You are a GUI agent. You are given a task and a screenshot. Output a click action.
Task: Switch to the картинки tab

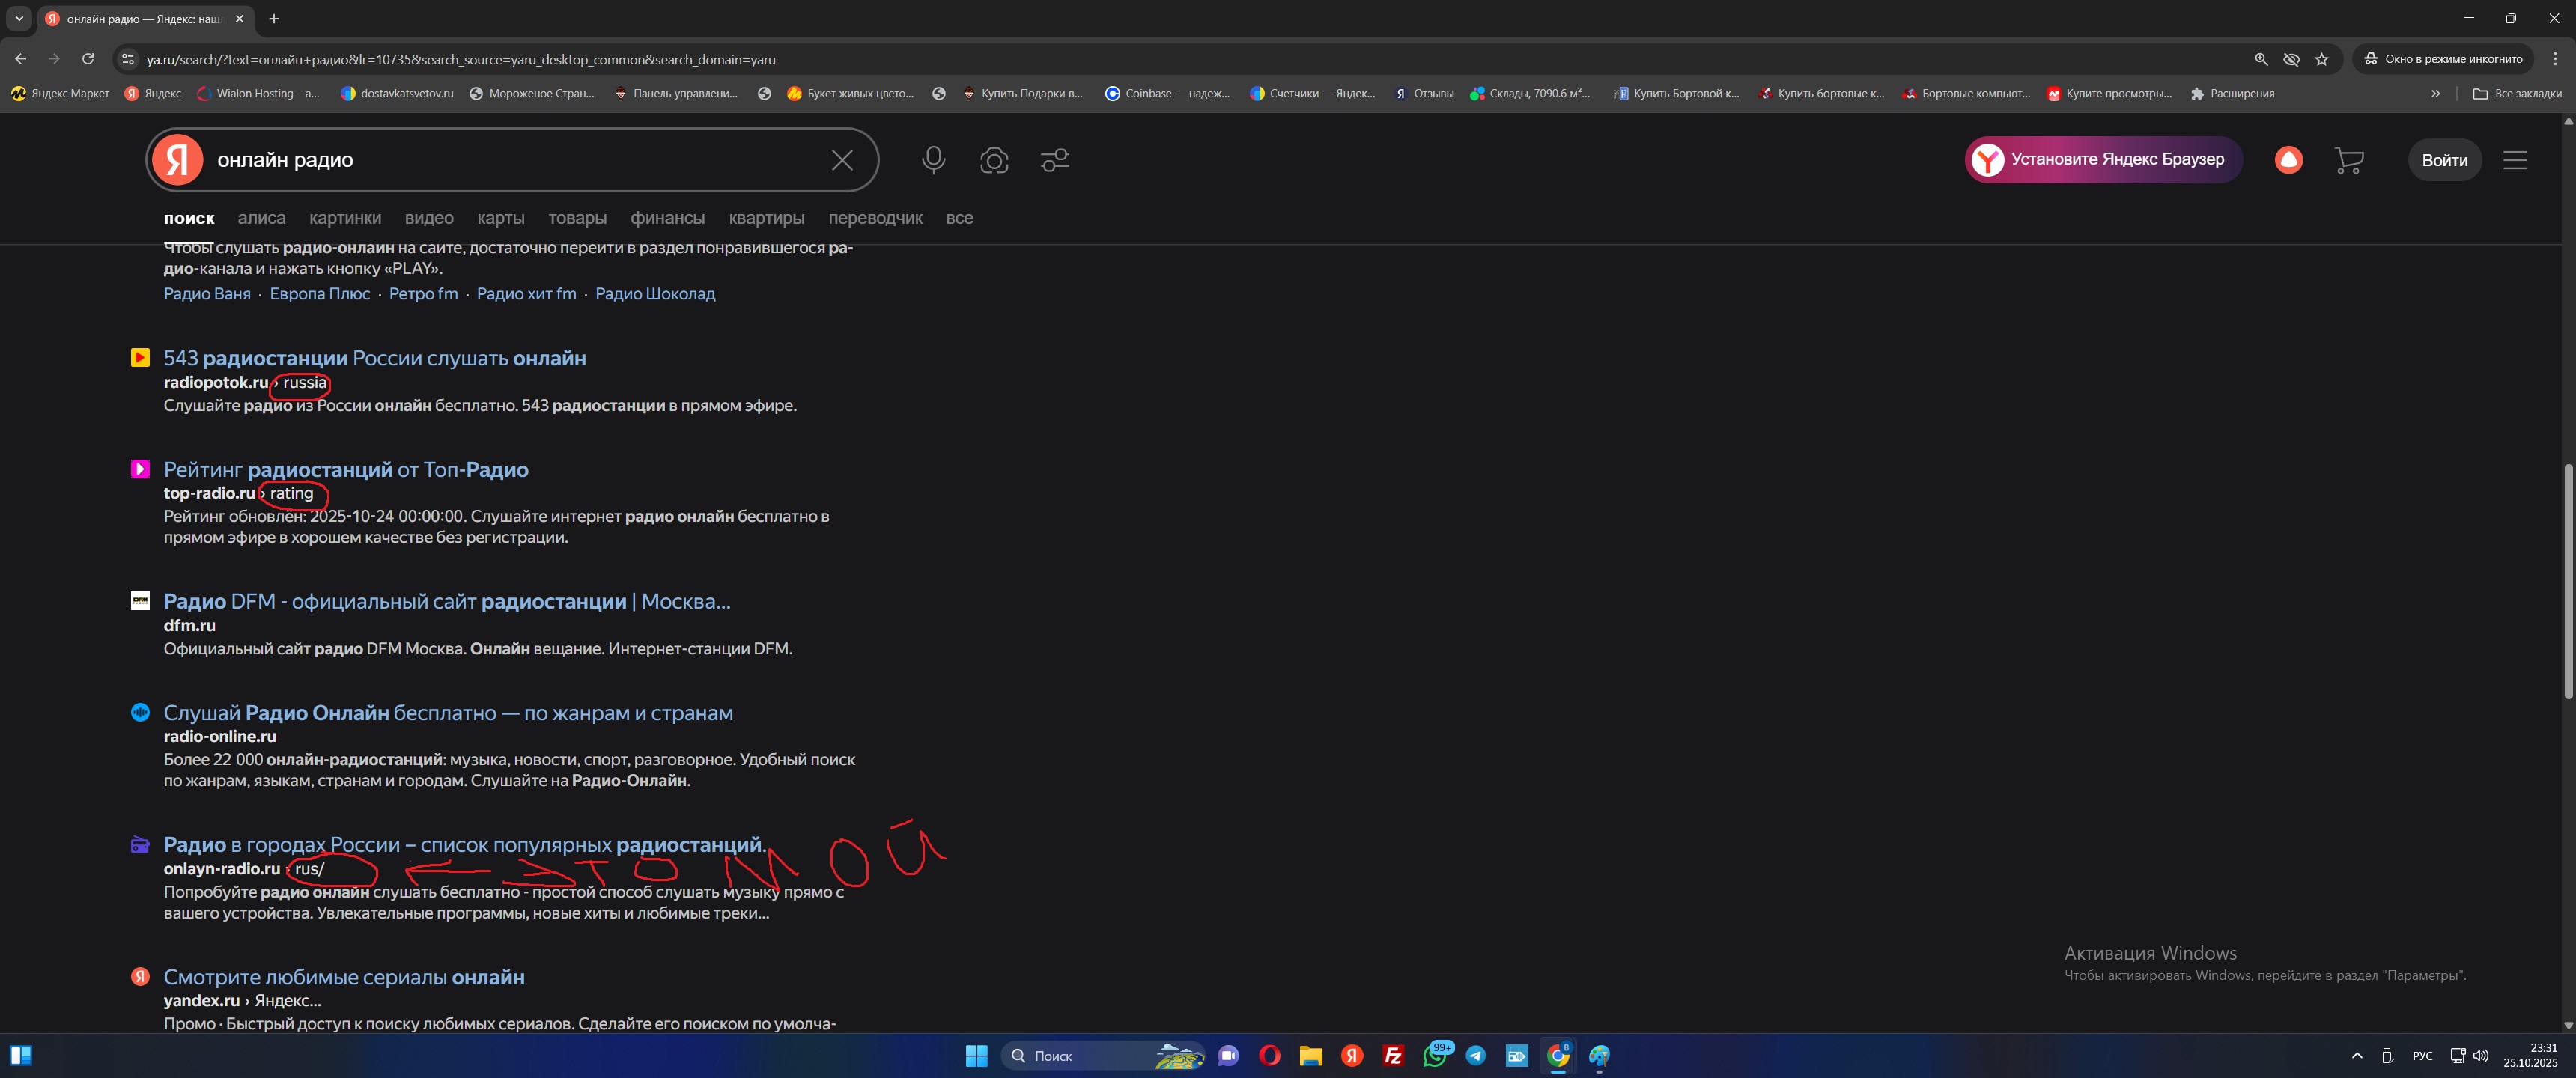click(x=345, y=218)
